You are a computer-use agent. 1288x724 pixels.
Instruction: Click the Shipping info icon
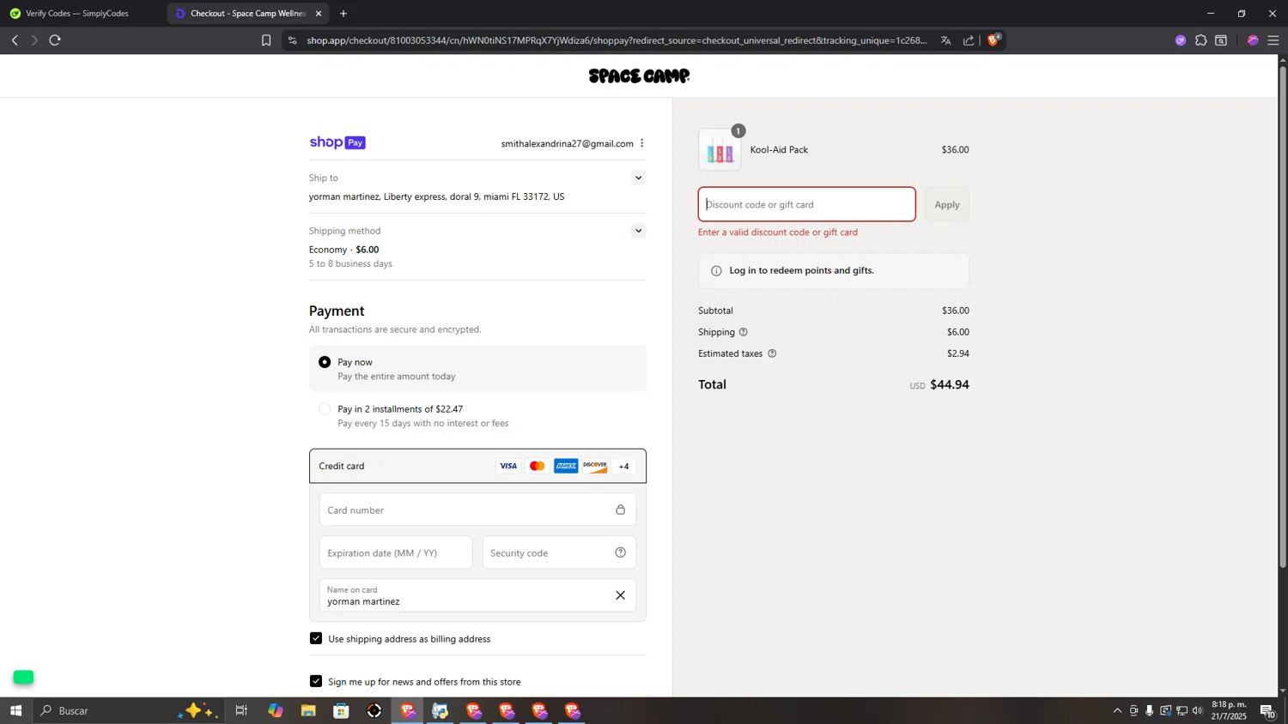[744, 332]
